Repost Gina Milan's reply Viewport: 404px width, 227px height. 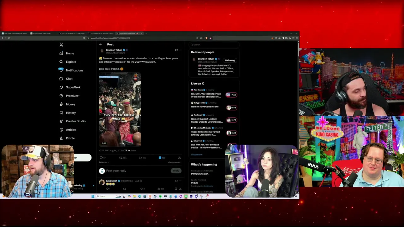pos(124,189)
